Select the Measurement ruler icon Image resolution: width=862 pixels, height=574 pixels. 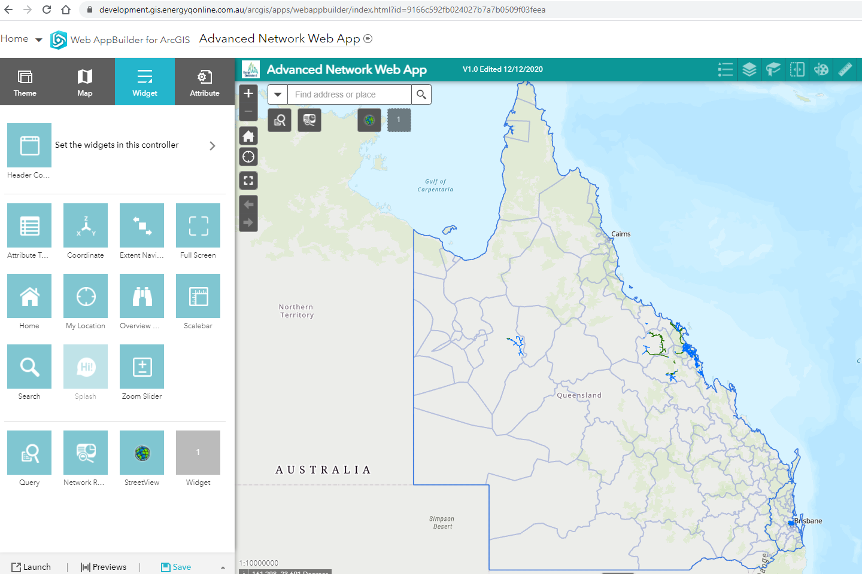point(845,69)
